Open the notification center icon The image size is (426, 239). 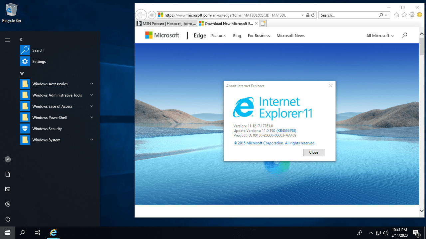point(416,233)
